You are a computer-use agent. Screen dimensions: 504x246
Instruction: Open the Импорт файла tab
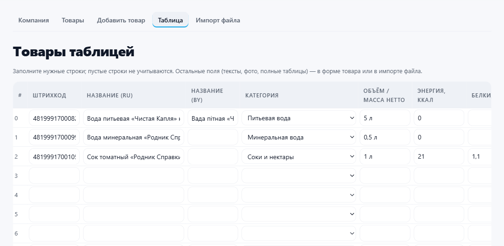pos(218,20)
